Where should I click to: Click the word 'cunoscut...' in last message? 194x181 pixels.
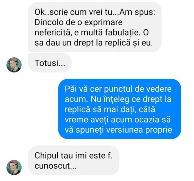pos(55,166)
